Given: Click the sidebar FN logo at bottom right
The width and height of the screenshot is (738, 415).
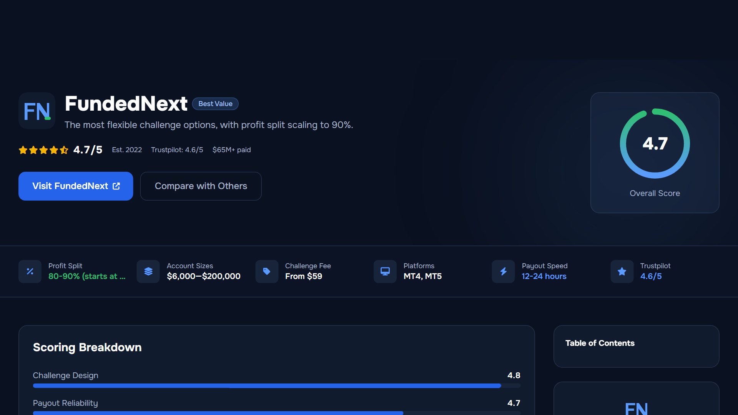Looking at the screenshot, I should [x=637, y=408].
